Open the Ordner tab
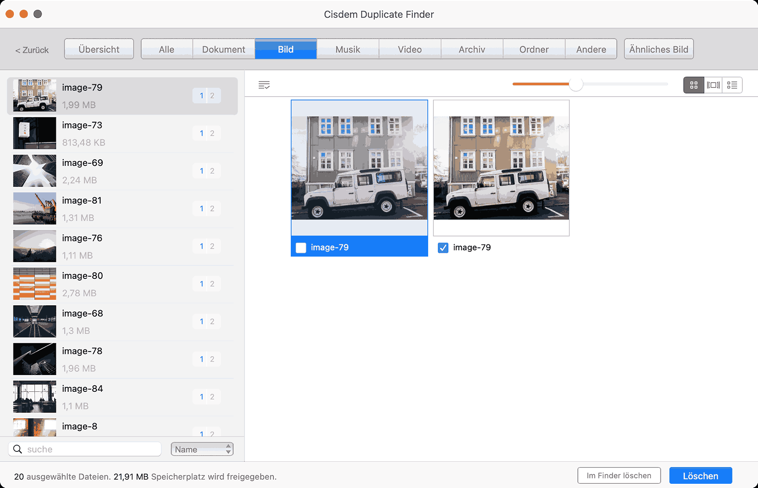This screenshot has width=758, height=488. [x=534, y=49]
